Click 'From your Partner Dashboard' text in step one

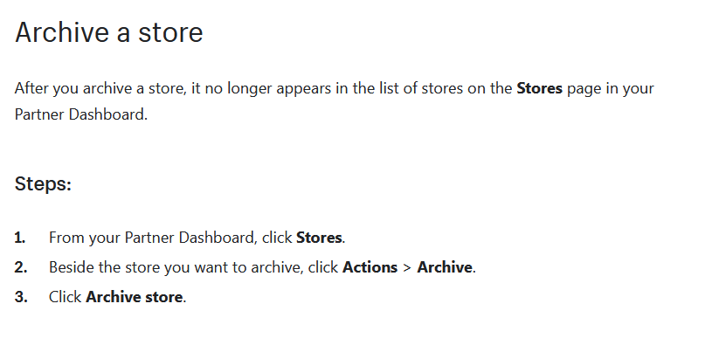153,238
